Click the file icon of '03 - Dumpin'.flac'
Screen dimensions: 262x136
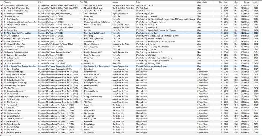2,30
